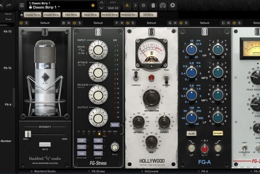Select the highlighted Classic Strip tab beside home
The image size is (260, 174).
[32, 15]
